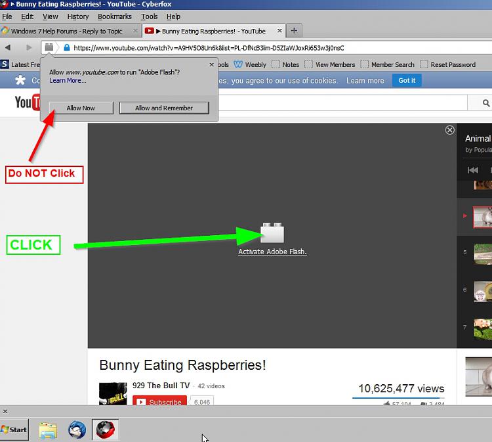Click the YouTube search input field
Image resolution: width=492 pixels, height=442 pixels.
(342, 102)
